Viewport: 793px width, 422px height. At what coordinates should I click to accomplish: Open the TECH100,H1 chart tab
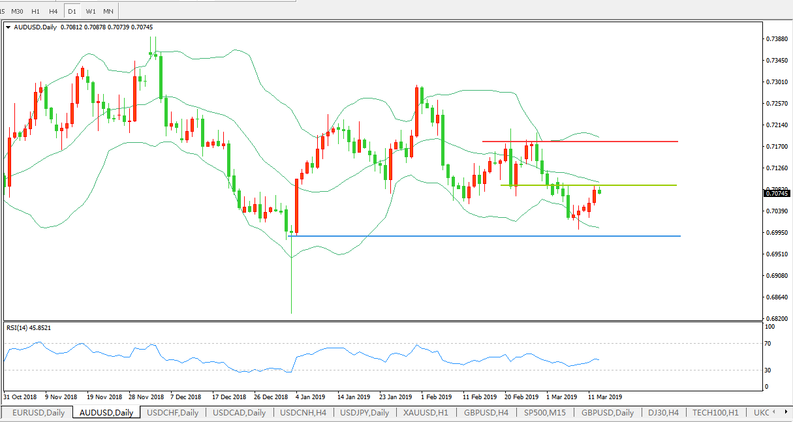(x=715, y=412)
